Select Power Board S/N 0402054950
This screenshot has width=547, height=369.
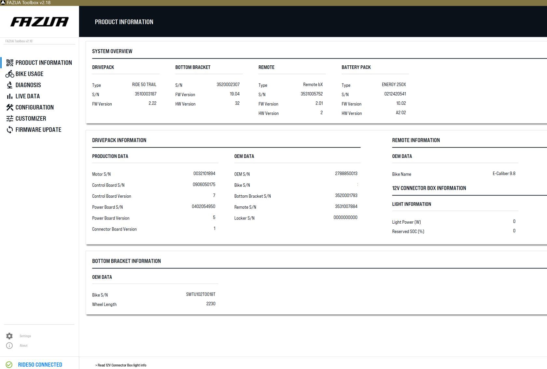click(203, 206)
